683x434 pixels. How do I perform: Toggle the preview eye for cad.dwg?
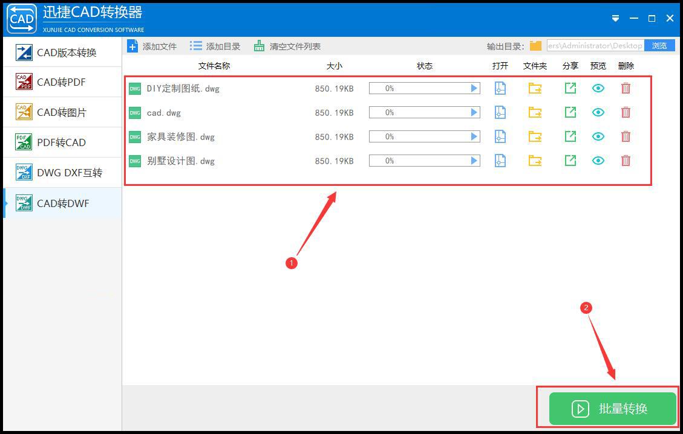coord(598,112)
